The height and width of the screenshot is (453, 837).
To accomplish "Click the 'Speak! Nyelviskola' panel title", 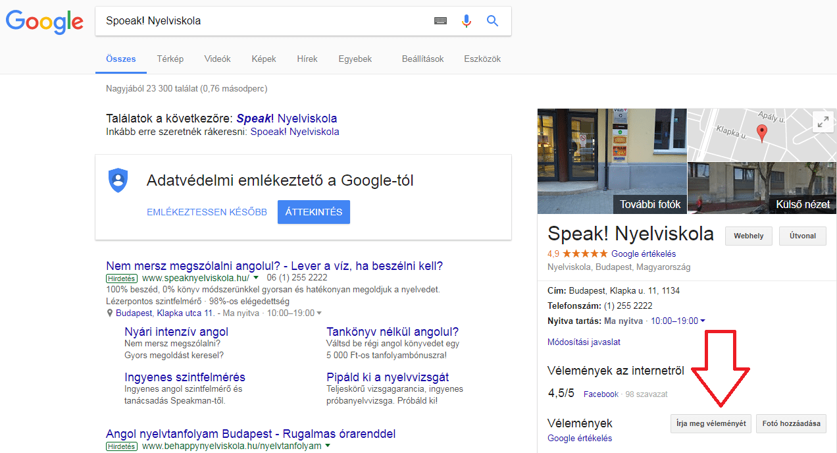I will click(x=630, y=234).
